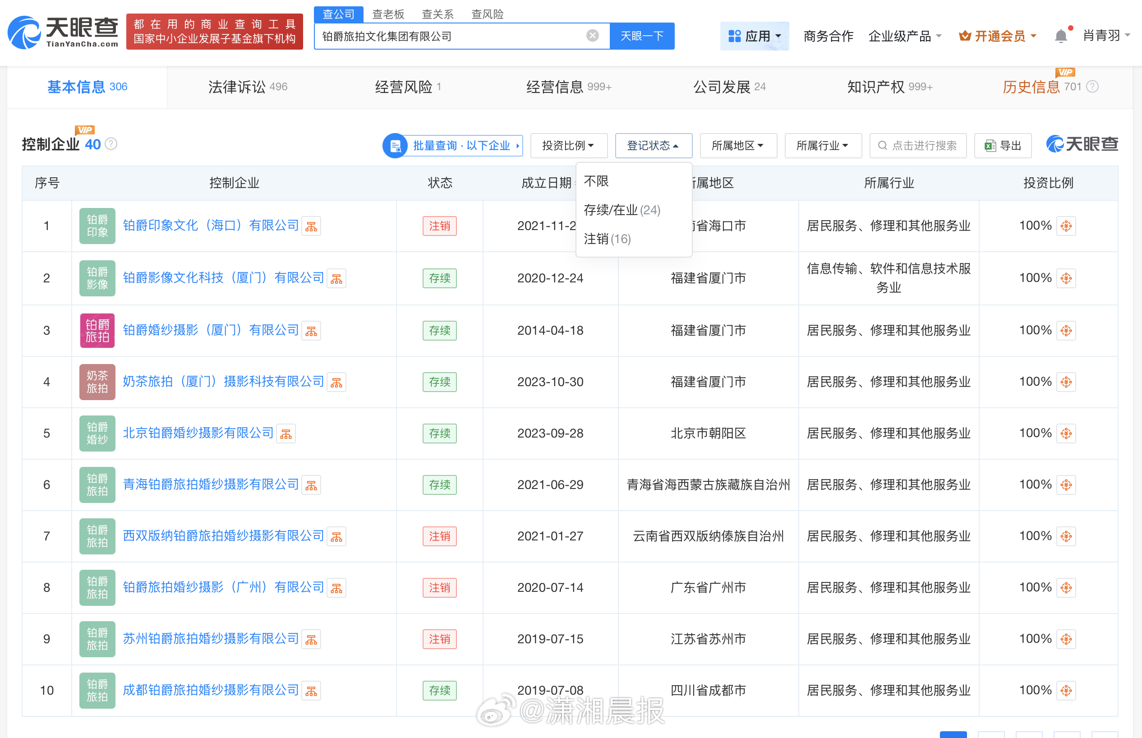The image size is (1142, 738).
Task: Open the 开通会员 membership dropdown
Action: [998, 36]
